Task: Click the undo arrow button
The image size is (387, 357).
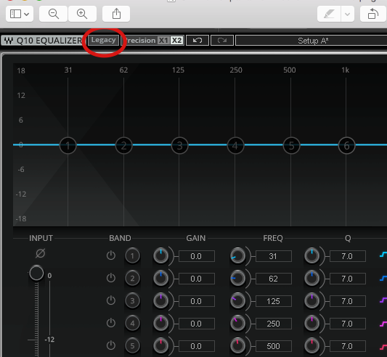Action: click(x=197, y=40)
